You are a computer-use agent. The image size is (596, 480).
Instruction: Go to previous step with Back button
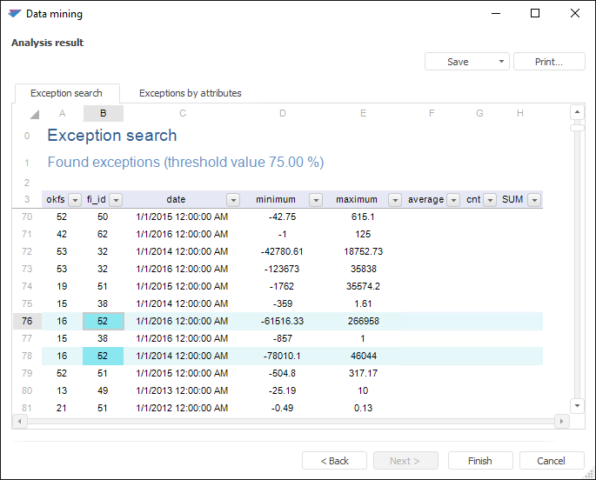[x=334, y=461]
